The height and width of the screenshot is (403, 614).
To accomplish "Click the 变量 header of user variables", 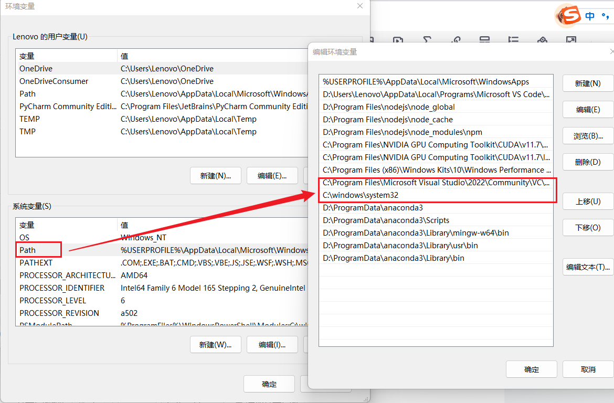I will (x=67, y=56).
